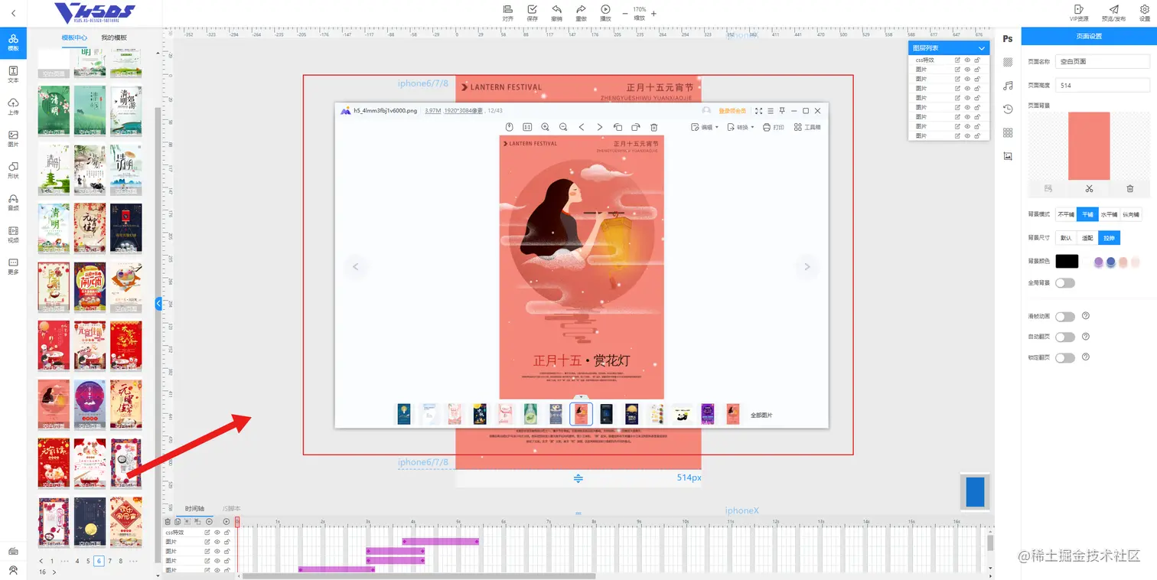This screenshot has width=1157, height=580.
Task: Turn on the 自动翻页 switch
Action: point(1065,337)
